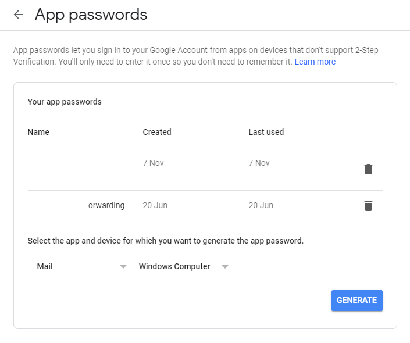
Task: Click the Name column header
Action: tap(38, 132)
